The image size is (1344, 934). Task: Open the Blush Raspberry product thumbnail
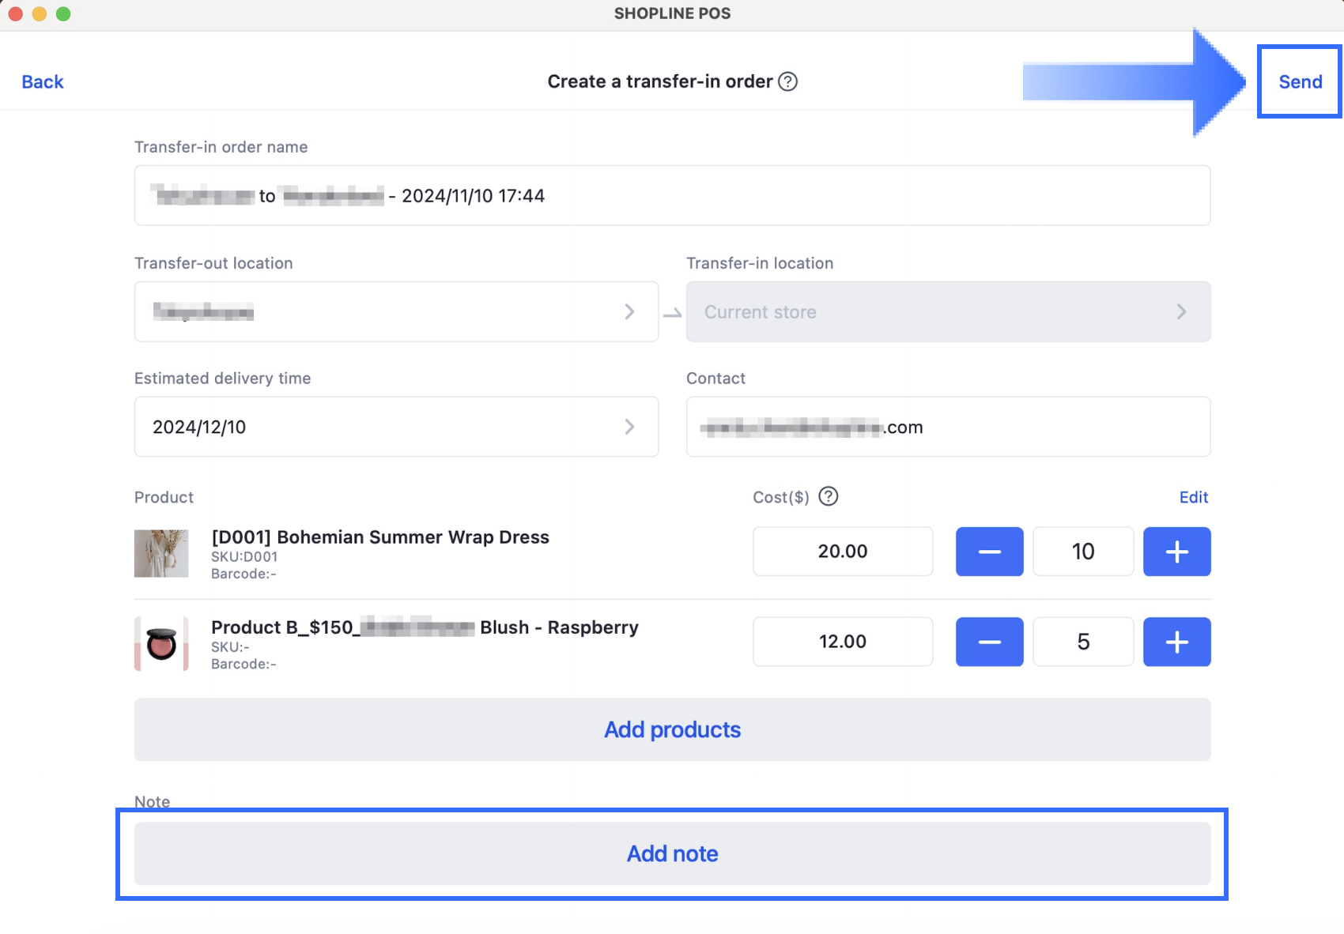tap(161, 644)
